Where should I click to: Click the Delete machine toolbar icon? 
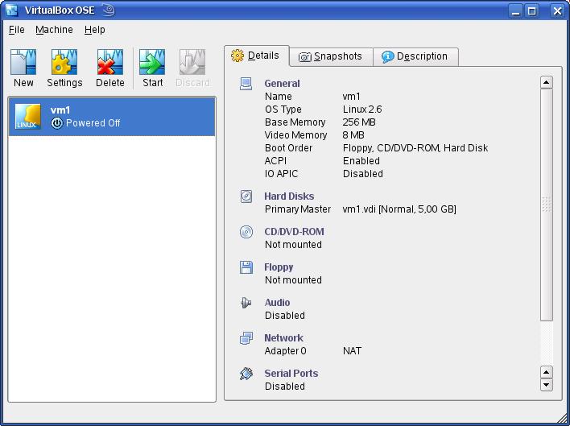110,62
